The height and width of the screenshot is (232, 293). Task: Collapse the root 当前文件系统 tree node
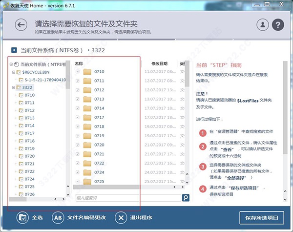[x=11, y=64]
